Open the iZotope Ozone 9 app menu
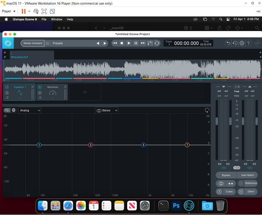This screenshot has width=262, height=215. coord(25,19)
